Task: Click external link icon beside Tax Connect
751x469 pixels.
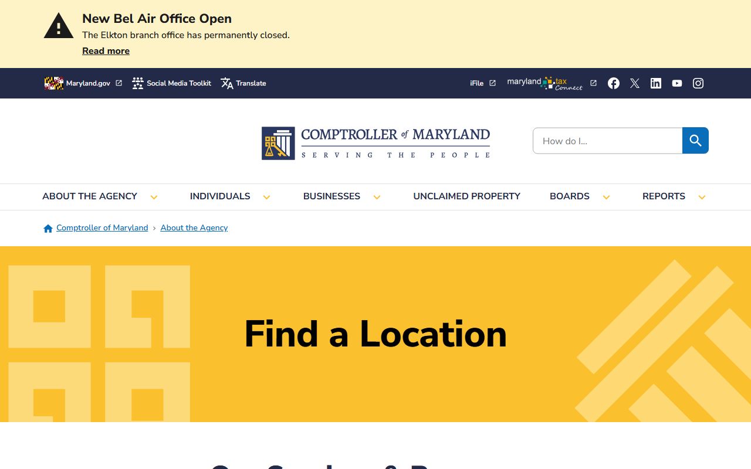Action: tap(593, 83)
